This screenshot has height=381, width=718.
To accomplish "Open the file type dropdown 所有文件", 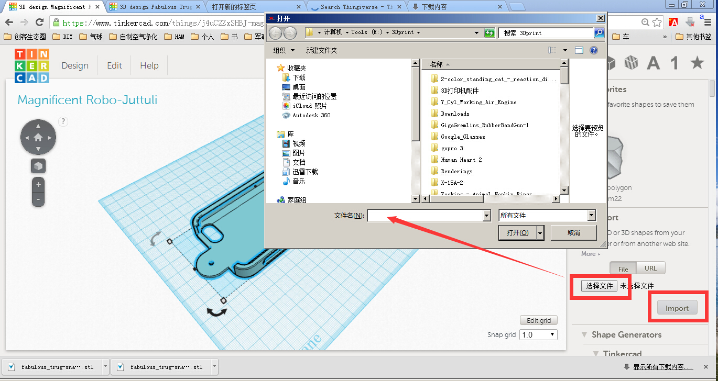I will [547, 215].
